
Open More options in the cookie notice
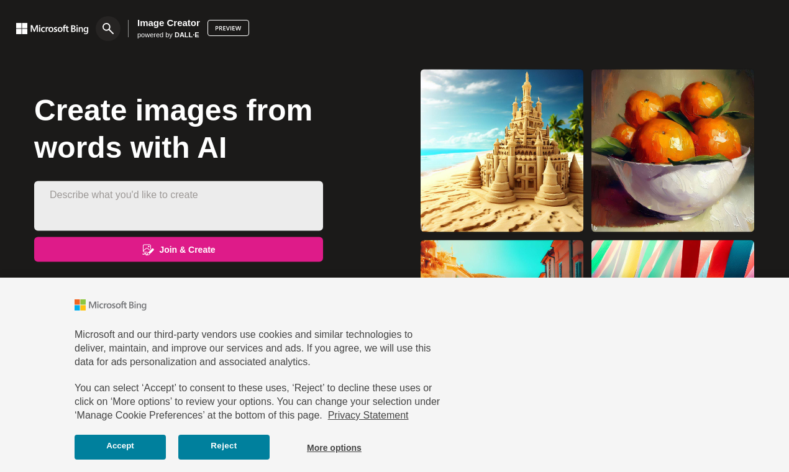[x=334, y=447]
